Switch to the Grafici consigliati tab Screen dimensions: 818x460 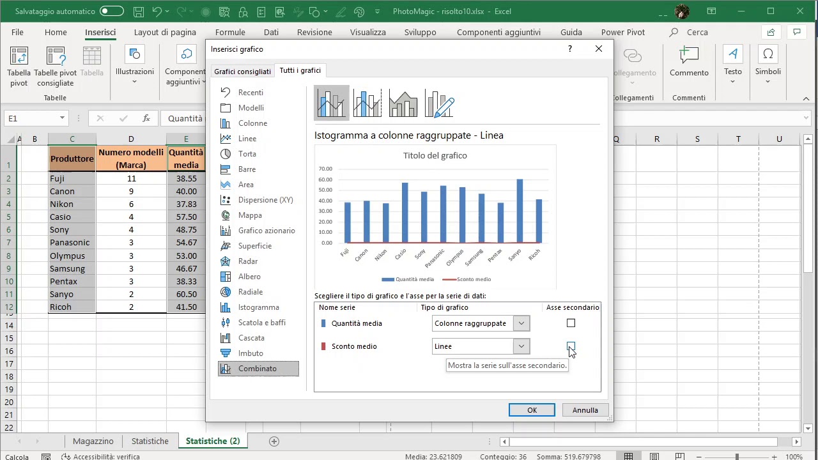tap(242, 72)
